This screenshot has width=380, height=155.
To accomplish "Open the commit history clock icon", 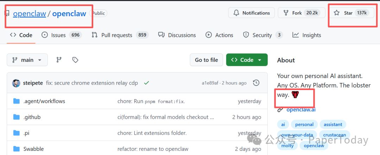I will tap(256, 83).
